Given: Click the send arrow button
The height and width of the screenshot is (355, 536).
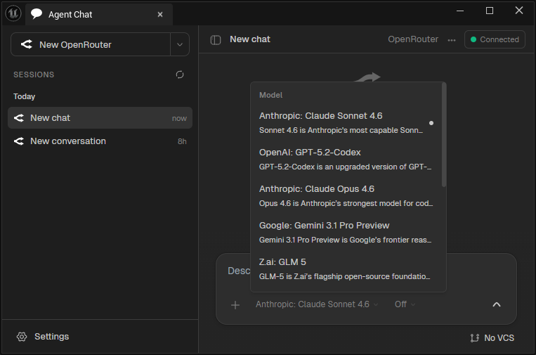Looking at the screenshot, I should (x=496, y=304).
